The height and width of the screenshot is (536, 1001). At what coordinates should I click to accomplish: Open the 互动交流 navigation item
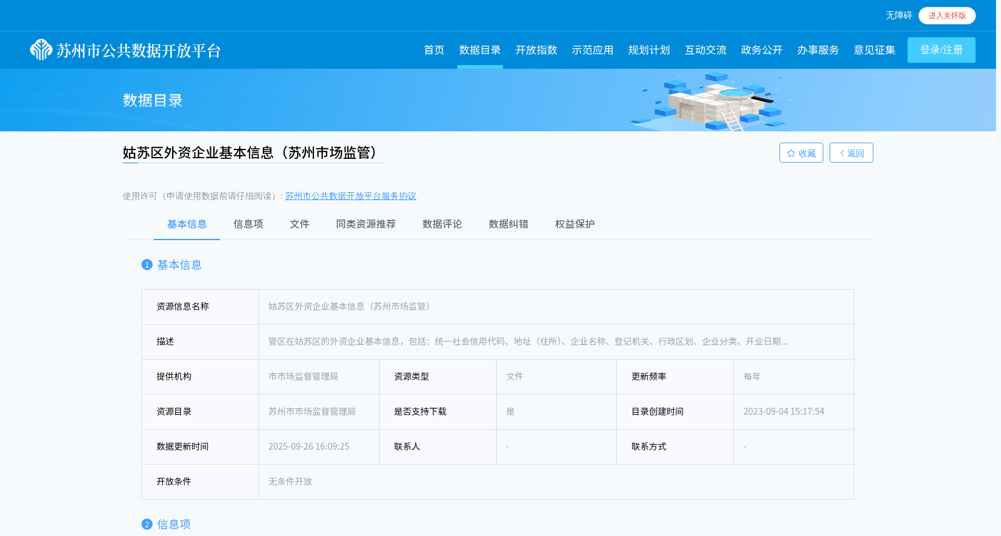(x=705, y=50)
